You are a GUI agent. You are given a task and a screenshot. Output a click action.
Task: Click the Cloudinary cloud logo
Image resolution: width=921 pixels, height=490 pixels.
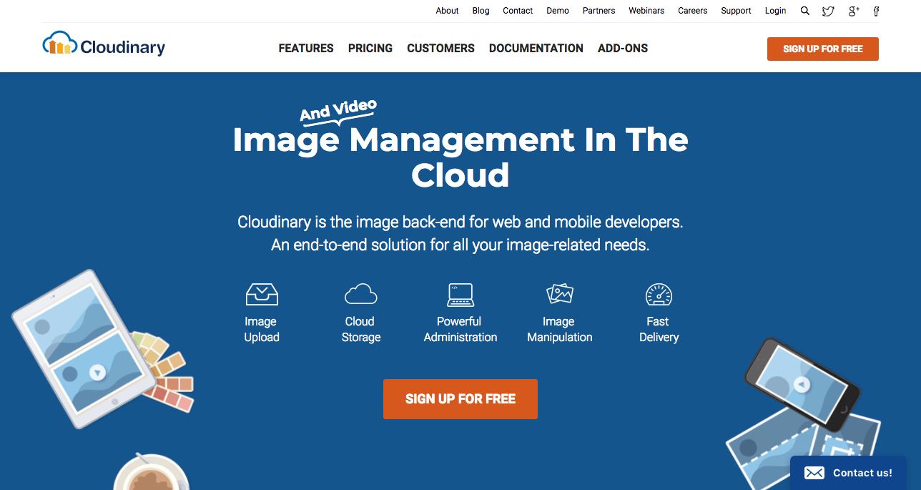point(104,45)
